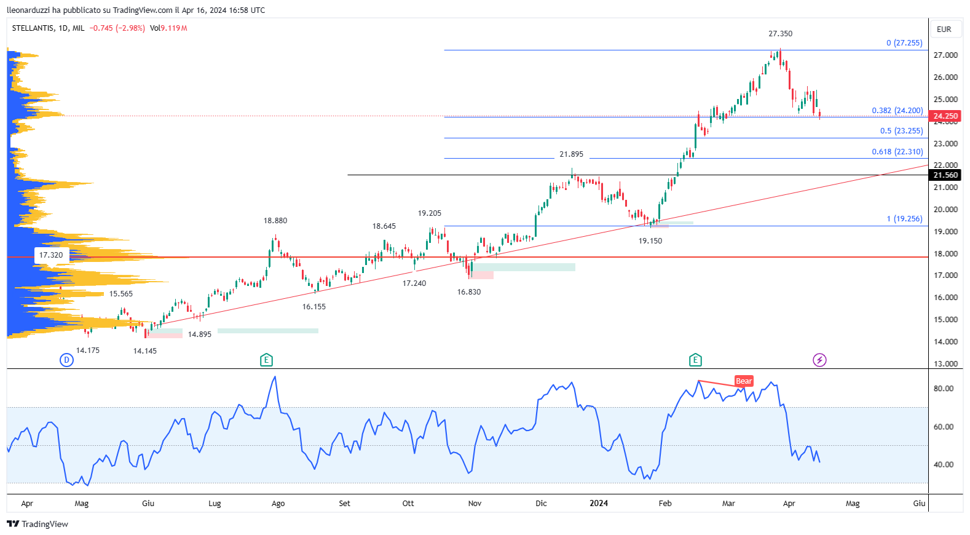Click the EUR currency button
The image size is (970, 535).
click(944, 30)
